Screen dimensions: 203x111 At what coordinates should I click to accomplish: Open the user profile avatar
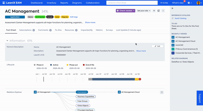[x=198, y=3]
